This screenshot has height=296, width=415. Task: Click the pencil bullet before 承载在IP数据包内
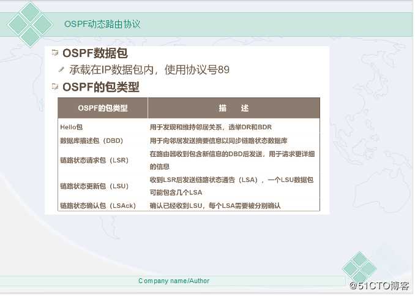click(61, 69)
